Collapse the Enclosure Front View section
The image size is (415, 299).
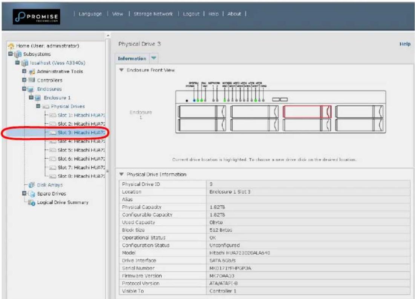coord(121,70)
